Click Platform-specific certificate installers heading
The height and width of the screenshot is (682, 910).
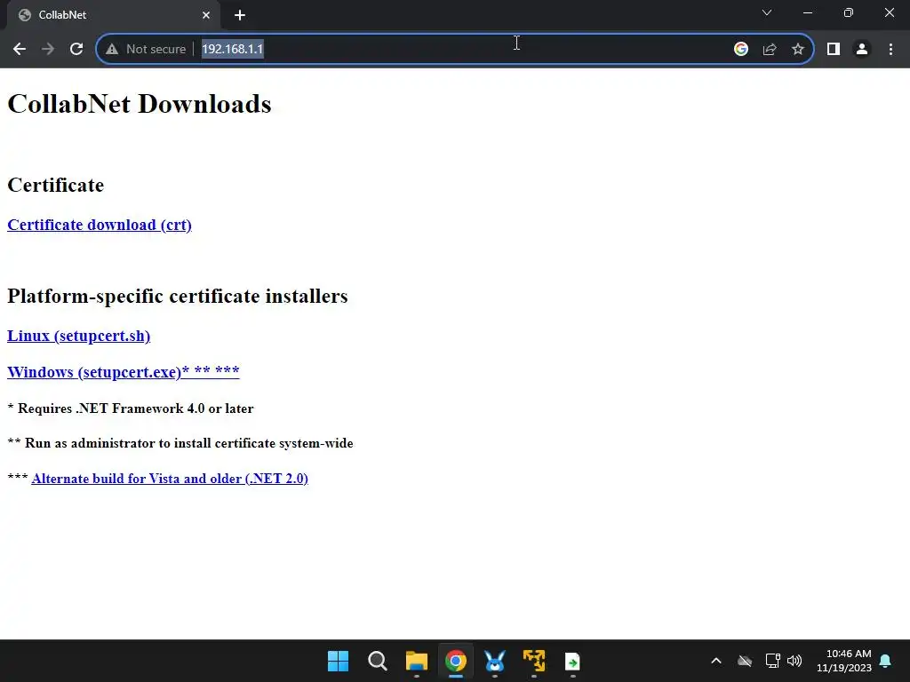[178, 297]
